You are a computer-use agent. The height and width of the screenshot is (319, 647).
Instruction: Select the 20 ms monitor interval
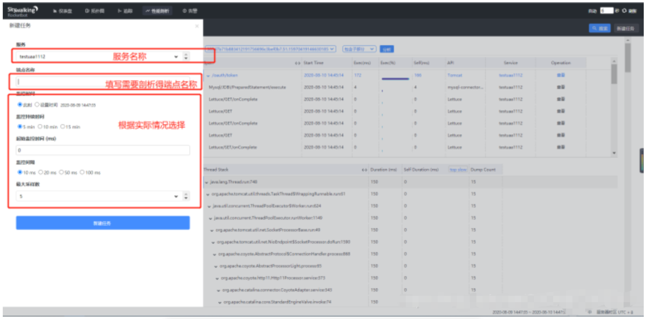[41, 172]
